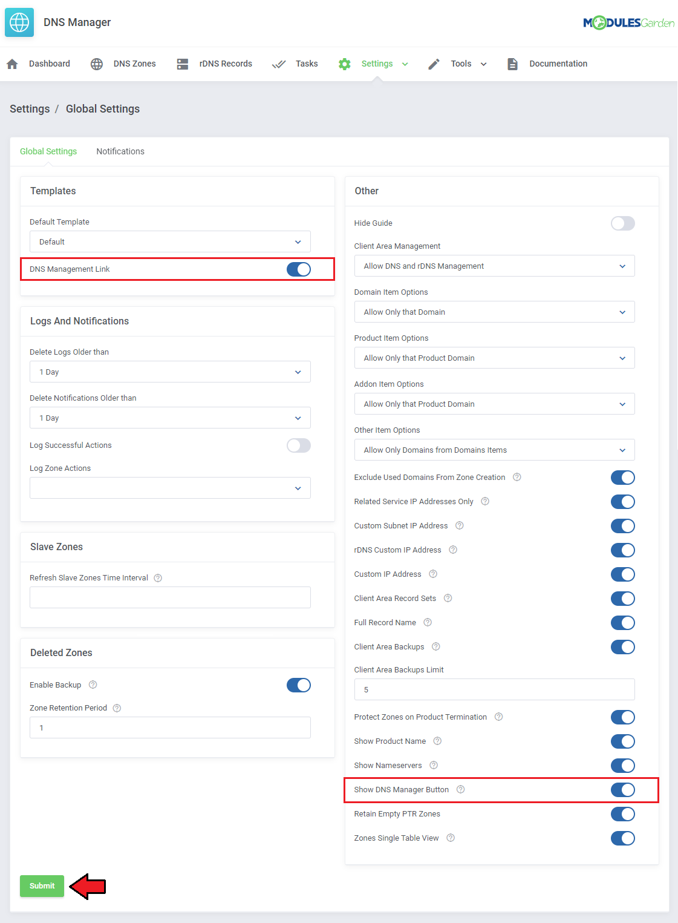The width and height of the screenshot is (678, 923).
Task: Select the Global Settings tab
Action: 48,151
